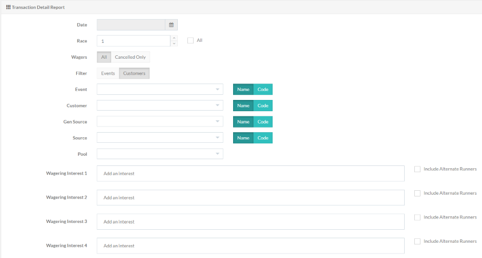Click the Gen Source label
Image resolution: width=482 pixels, height=258 pixels.
(x=75, y=122)
